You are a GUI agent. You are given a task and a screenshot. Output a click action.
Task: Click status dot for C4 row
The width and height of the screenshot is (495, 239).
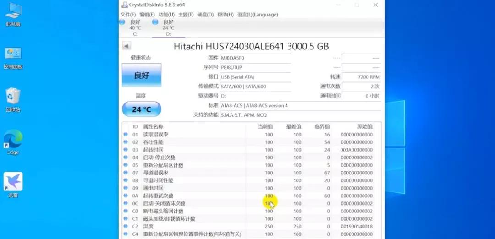[125, 234]
